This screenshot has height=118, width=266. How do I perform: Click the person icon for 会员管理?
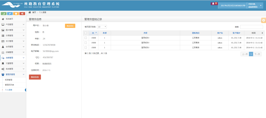(x=3, y=47)
